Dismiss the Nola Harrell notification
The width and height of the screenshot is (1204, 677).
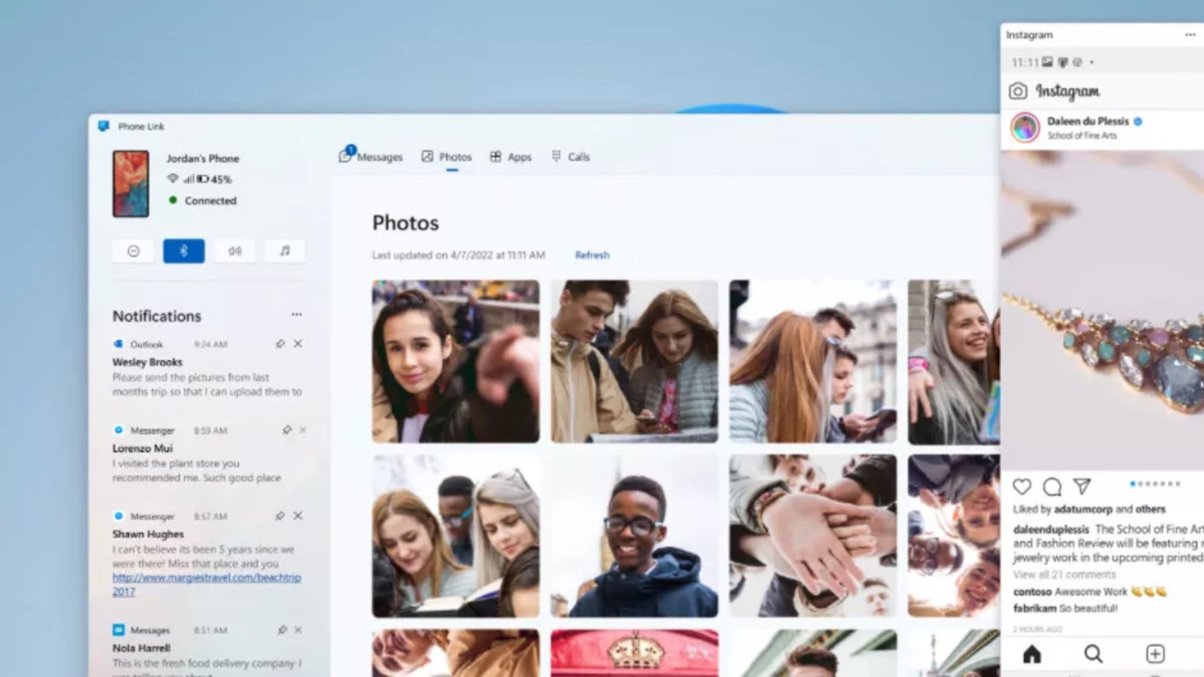(x=298, y=630)
